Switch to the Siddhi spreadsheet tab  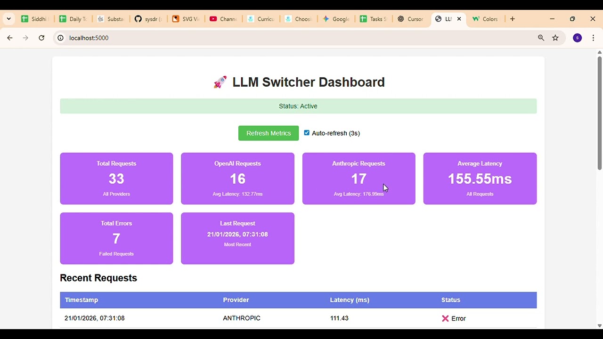[34, 19]
